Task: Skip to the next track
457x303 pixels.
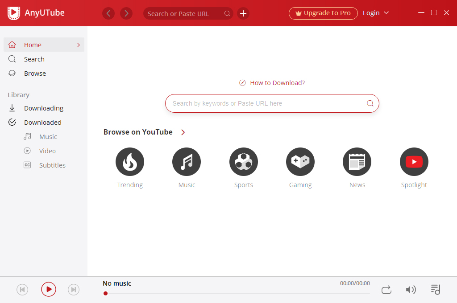Action: pyautogui.click(x=74, y=290)
